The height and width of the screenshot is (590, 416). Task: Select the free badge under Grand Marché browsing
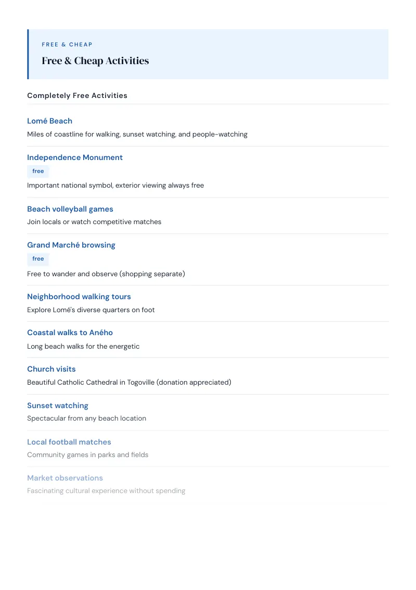[38, 259]
